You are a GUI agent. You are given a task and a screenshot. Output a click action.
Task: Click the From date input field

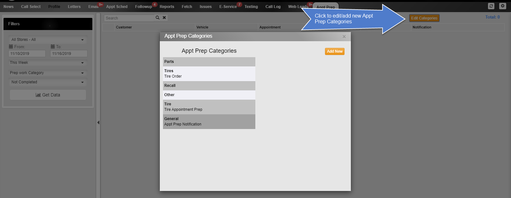[27, 54]
